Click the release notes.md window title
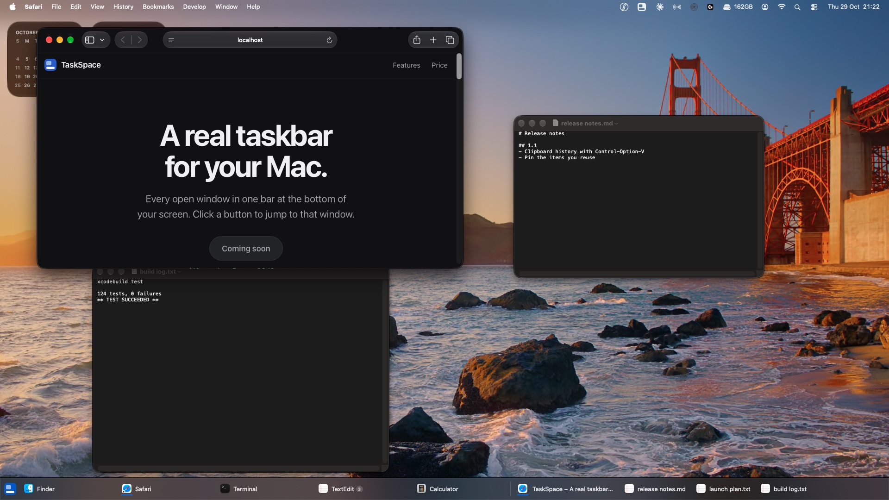The image size is (889, 500). [x=587, y=123]
